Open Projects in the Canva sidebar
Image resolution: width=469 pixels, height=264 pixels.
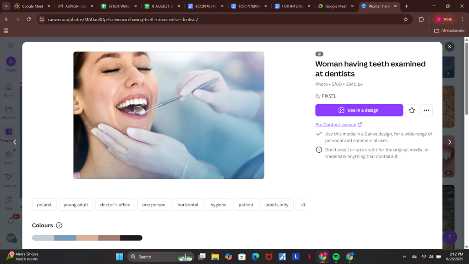tap(9, 112)
